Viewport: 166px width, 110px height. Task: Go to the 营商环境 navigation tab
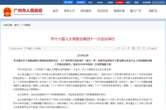coord(119,11)
